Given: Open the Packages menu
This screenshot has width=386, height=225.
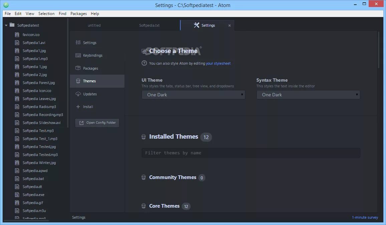Looking at the screenshot, I should pos(78,14).
